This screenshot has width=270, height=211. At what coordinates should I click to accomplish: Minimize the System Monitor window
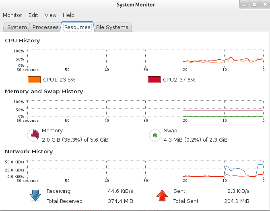244,5
